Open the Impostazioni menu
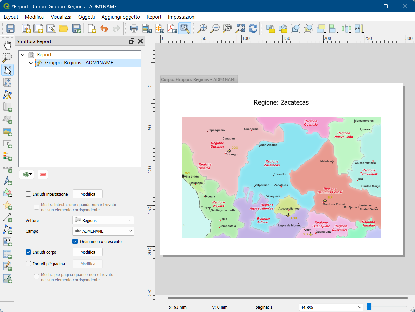 click(182, 17)
